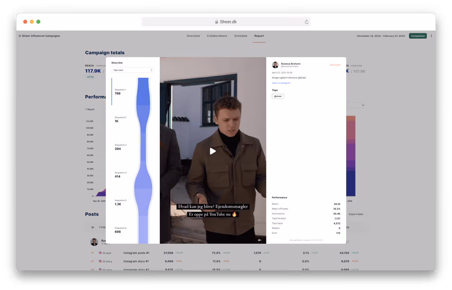Click the campaign date range

coord(381,36)
